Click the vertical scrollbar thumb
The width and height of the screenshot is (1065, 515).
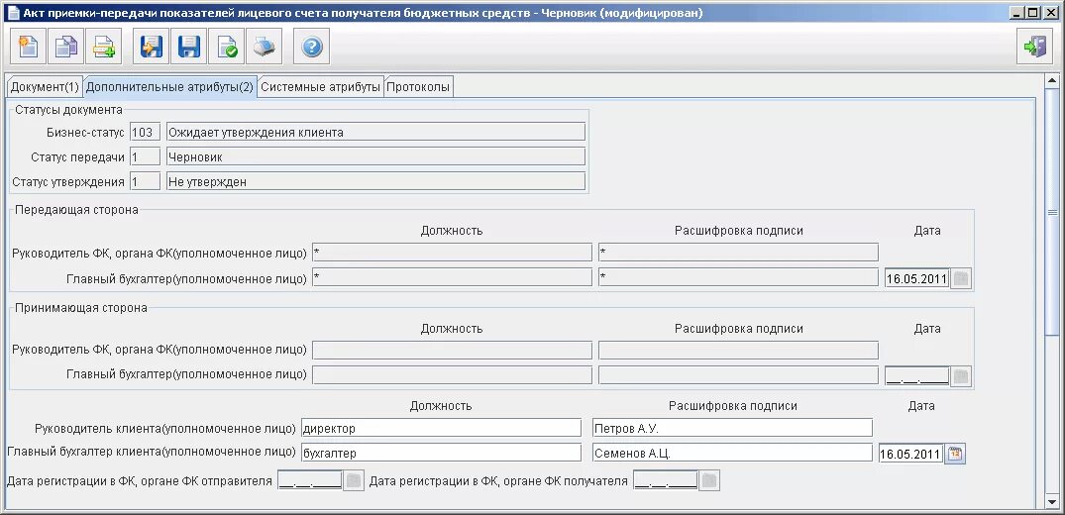(1053, 212)
